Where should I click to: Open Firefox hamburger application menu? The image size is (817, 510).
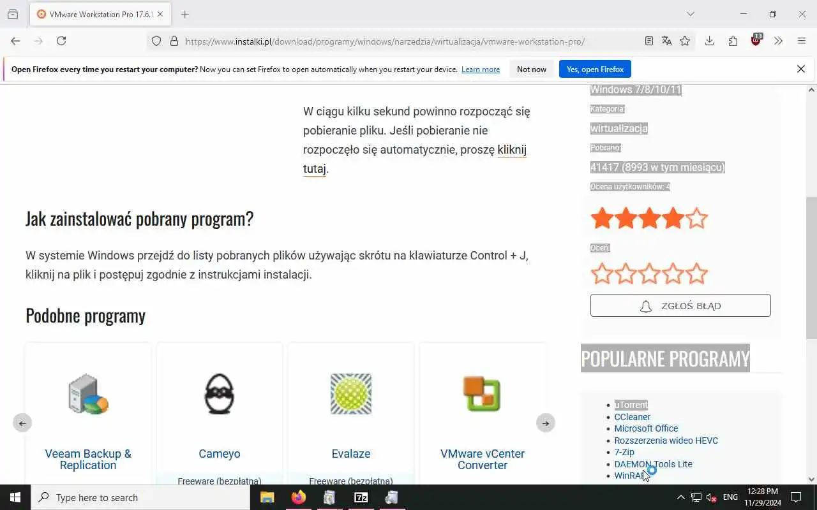coord(802,41)
